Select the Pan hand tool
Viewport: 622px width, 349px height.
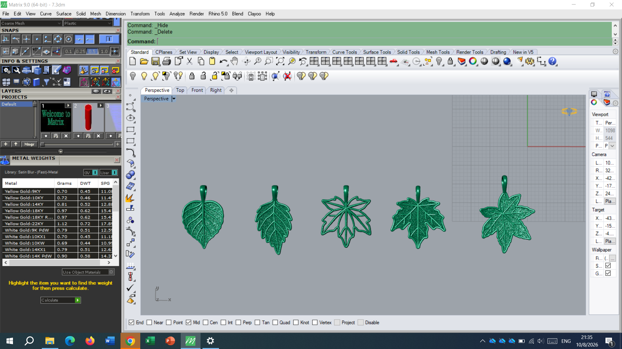tap(234, 61)
